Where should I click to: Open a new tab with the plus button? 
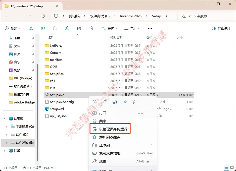click(x=68, y=6)
